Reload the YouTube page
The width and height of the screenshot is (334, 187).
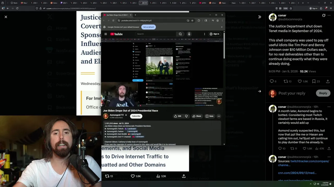click(x=113, y=21)
